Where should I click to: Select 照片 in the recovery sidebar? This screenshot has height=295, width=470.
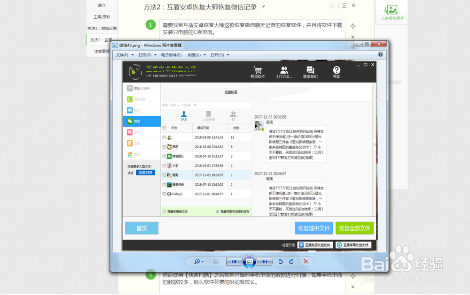[141, 132]
